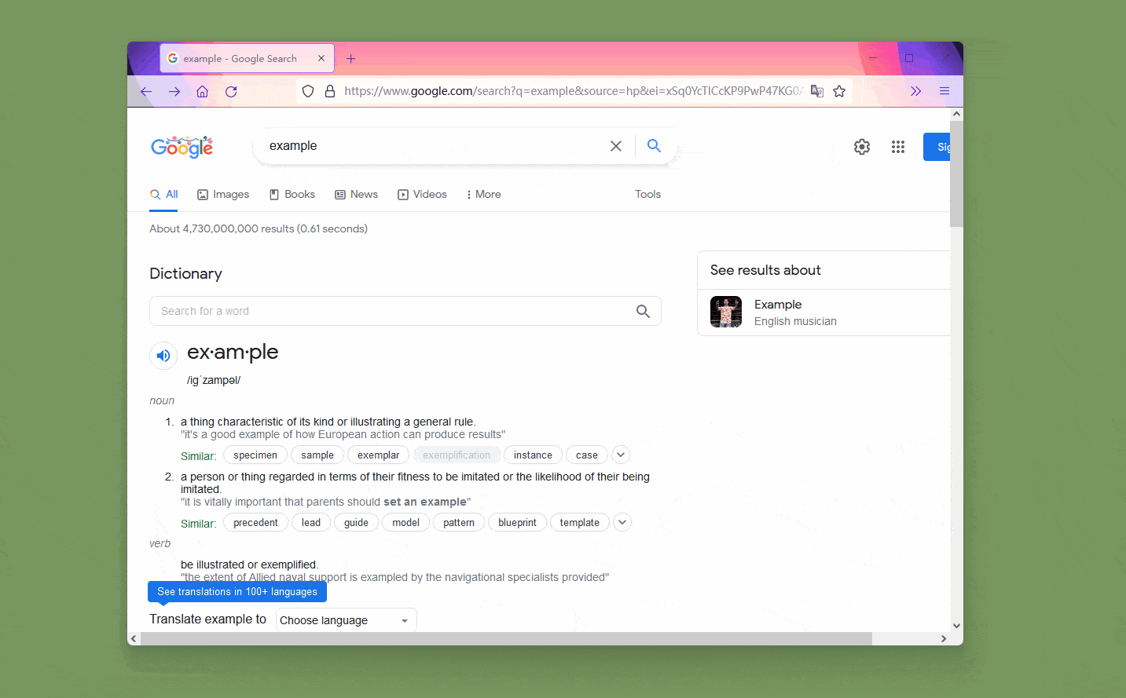Select the synonym 'pattern'
This screenshot has height=698, width=1126.
[x=459, y=523]
